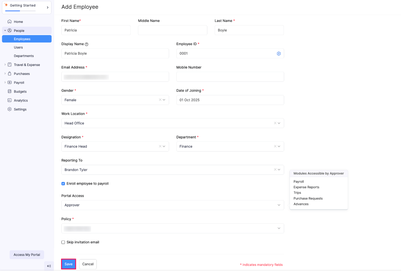Clear the Work Location selection

coord(275,123)
